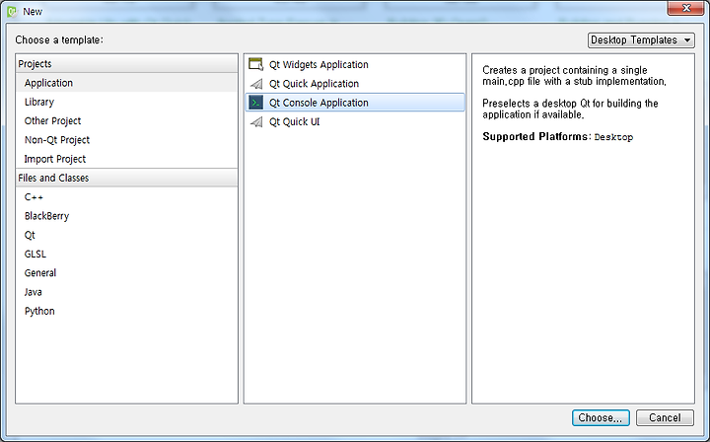The width and height of the screenshot is (710, 442).
Task: Select the Other Project category
Action: coord(126,121)
